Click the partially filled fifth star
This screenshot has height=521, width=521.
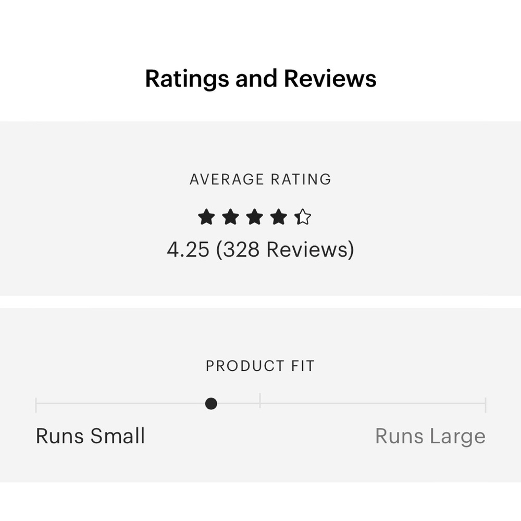pos(303,217)
